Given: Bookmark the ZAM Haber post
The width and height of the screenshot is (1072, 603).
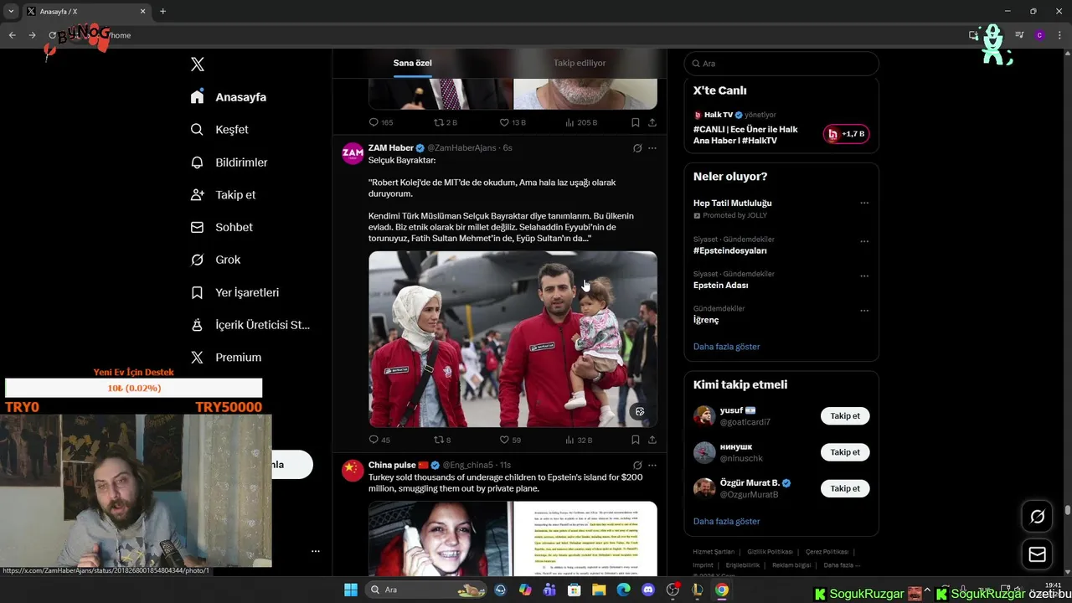Looking at the screenshot, I should [x=636, y=440].
